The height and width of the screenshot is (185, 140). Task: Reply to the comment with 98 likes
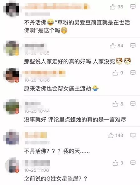[x=133, y=7]
